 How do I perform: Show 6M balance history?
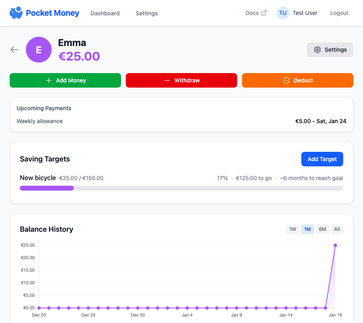coord(322,229)
